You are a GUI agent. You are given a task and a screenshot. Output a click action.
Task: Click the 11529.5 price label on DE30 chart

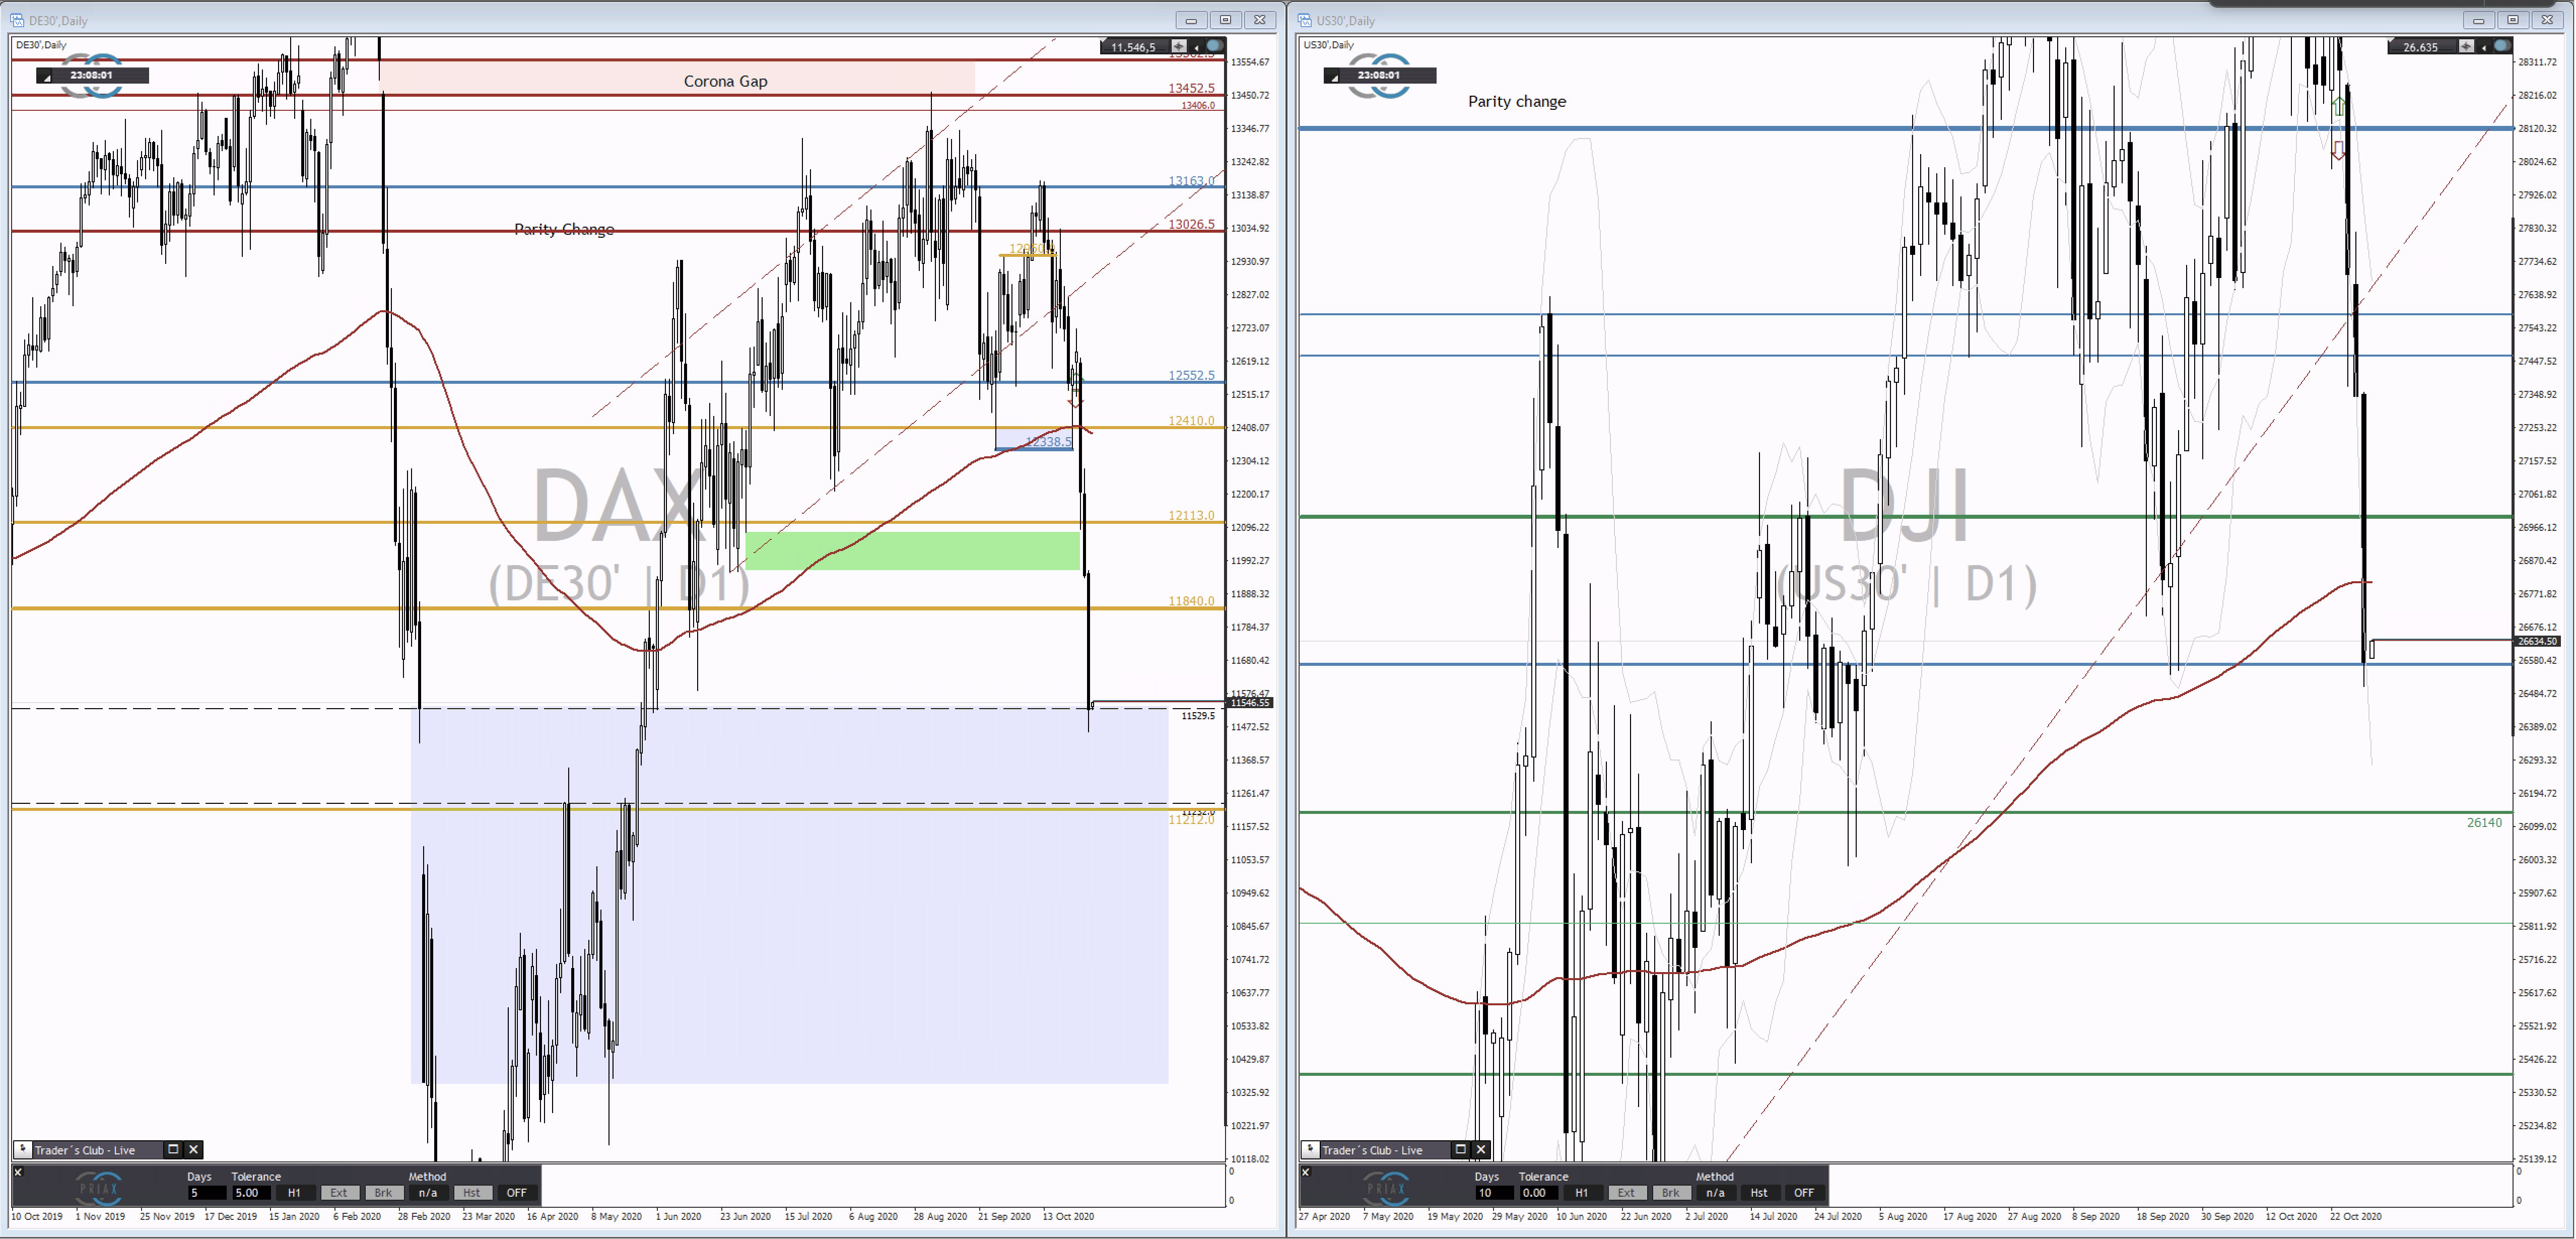[x=1198, y=716]
